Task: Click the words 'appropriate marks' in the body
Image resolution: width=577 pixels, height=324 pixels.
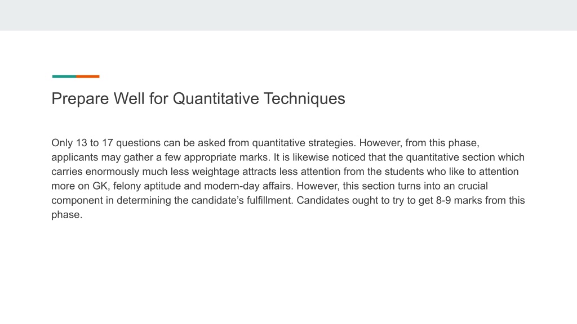Action: coord(227,157)
